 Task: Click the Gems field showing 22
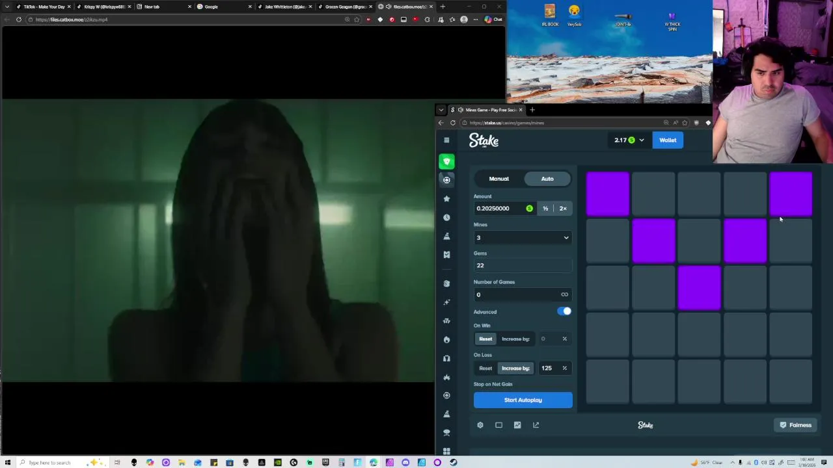point(523,265)
